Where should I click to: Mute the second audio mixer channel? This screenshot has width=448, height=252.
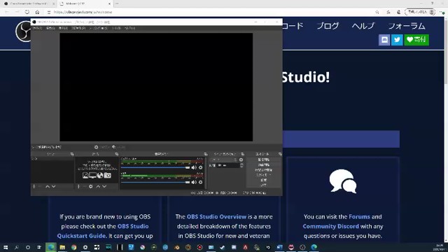pyautogui.click(x=194, y=182)
